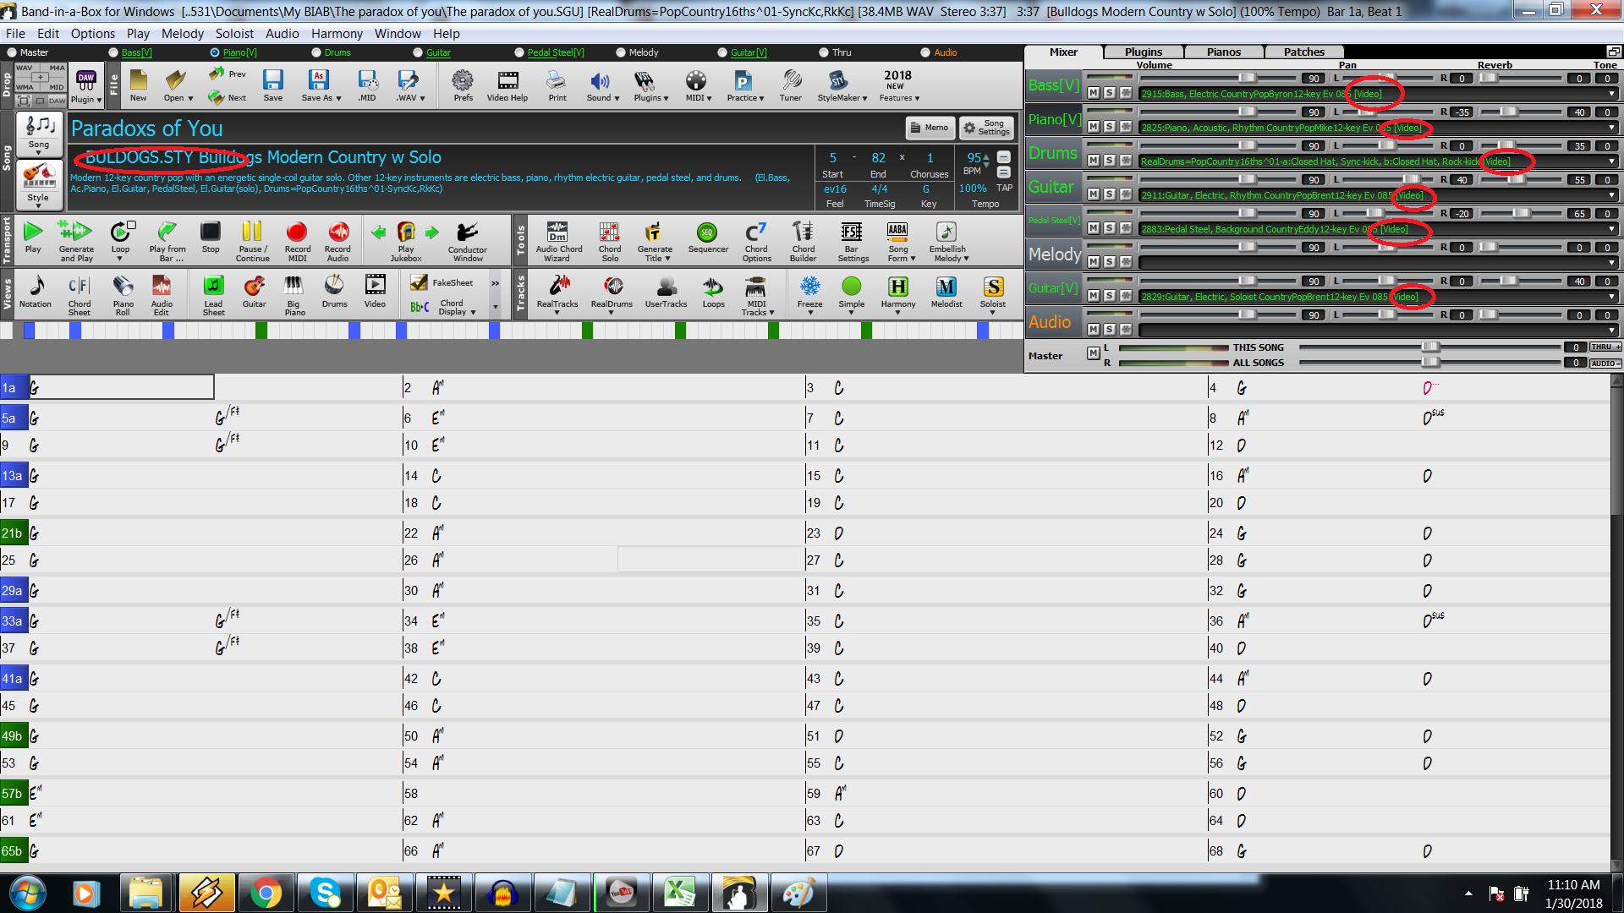Click the Generate and Play button

(74, 238)
